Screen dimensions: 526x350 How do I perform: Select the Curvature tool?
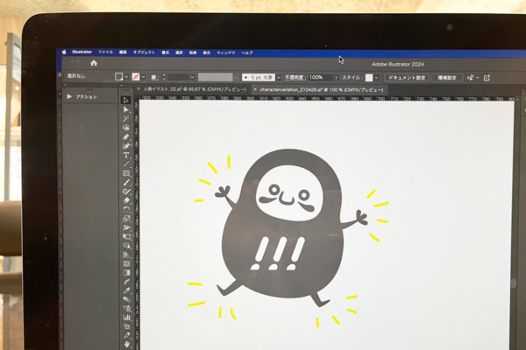[x=126, y=146]
